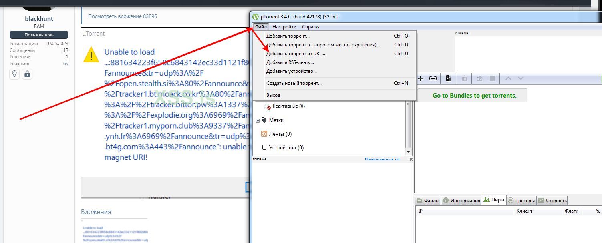The height and width of the screenshot is (243, 602).
Task: Choose Добавить RSS-ленту... menu entry
Action: 335,62
